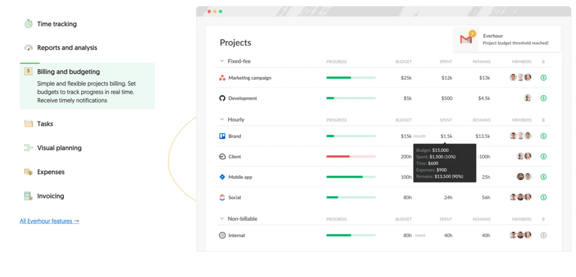Image resolution: width=576 pixels, height=277 pixels.
Task: Click member avatars in Marketing campaign row
Action: pyautogui.click(x=520, y=78)
